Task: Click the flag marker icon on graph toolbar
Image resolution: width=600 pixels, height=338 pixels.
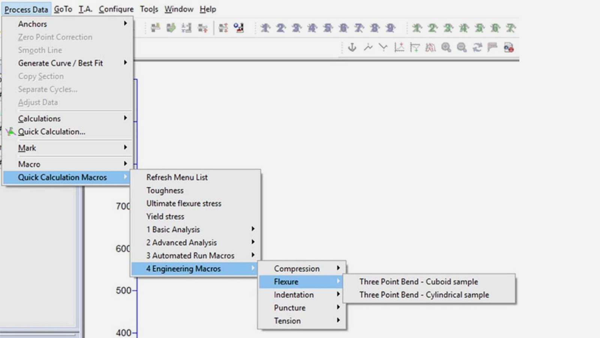Action: [x=492, y=47]
